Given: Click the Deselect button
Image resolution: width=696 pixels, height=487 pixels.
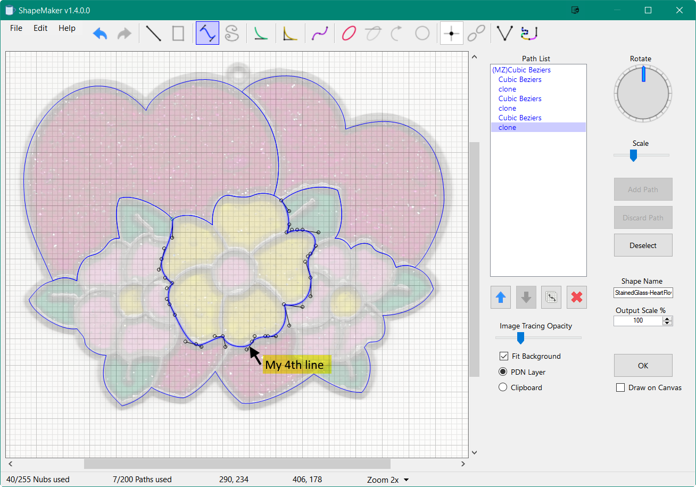Looking at the screenshot, I should 643,245.
